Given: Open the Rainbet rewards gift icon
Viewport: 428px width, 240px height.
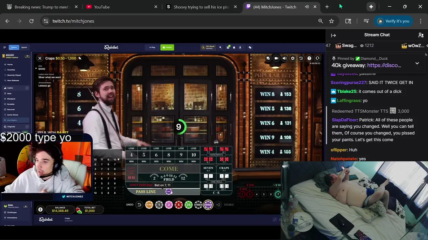Looking at the screenshot, I should point(228,47).
